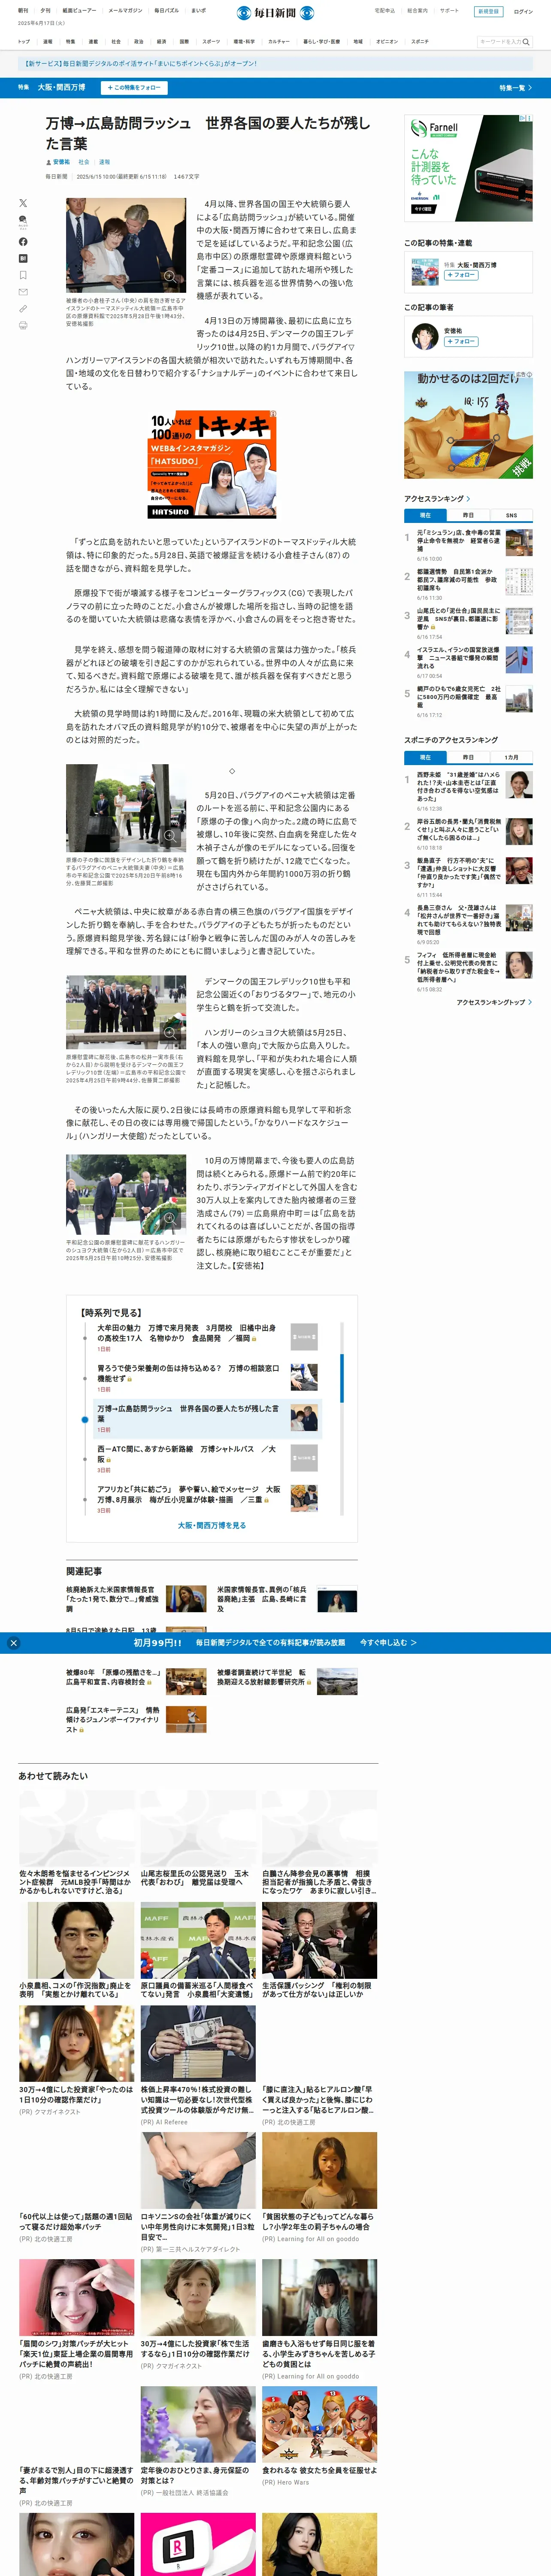Enlarge the Paraguay president photo
Screen dimensions: 551x2576
[170, 836]
